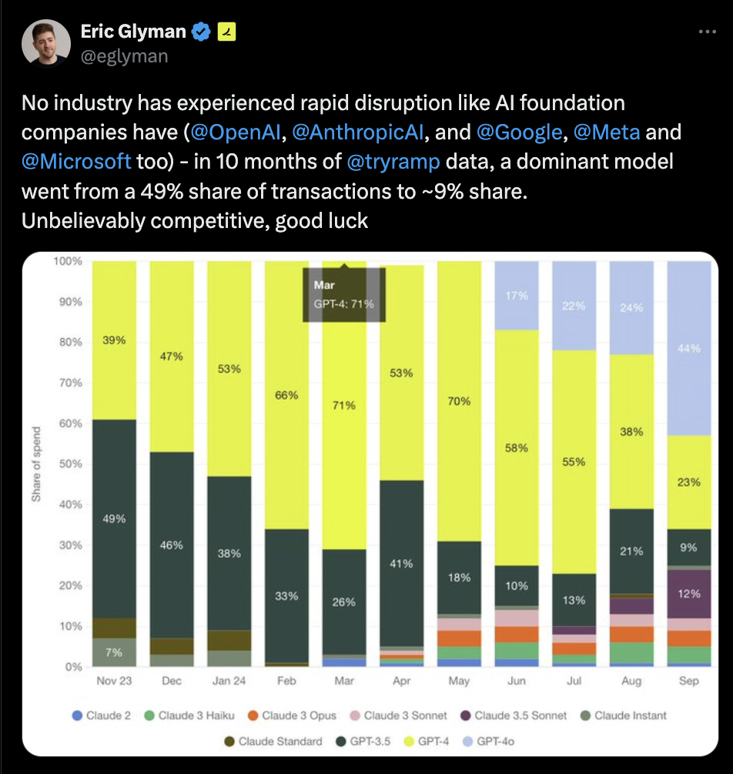Open the @tryramp mention link

coord(393,162)
